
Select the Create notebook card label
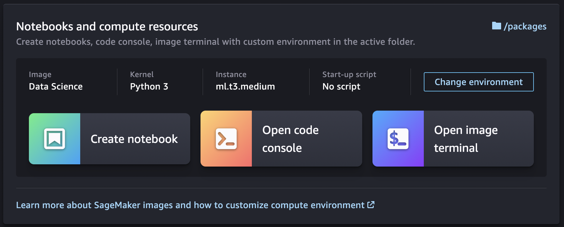[134, 139]
